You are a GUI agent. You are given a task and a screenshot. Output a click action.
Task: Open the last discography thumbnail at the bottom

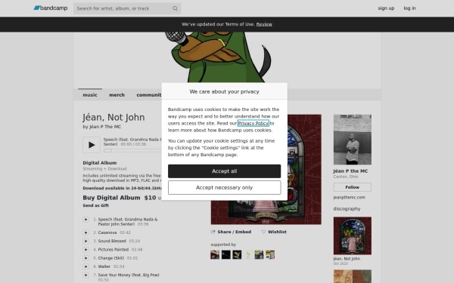tap(353, 276)
